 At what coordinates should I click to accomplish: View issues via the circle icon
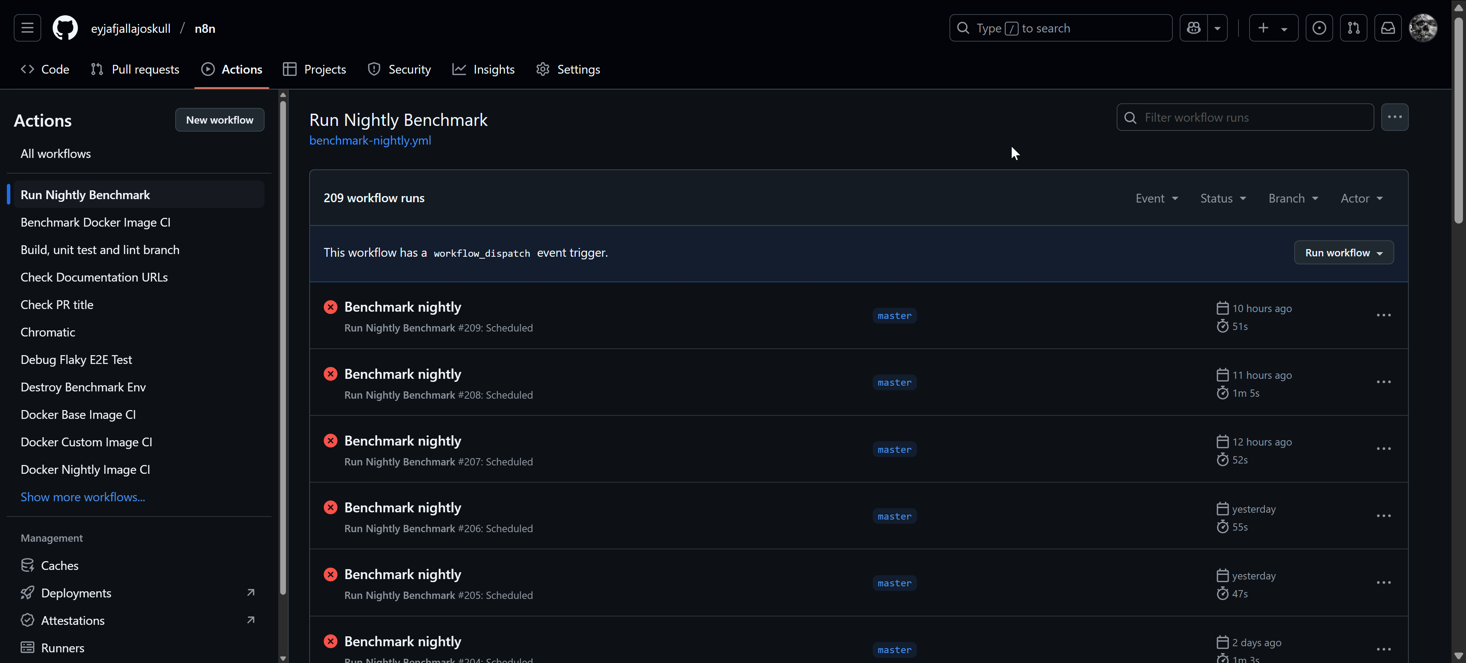[1319, 28]
